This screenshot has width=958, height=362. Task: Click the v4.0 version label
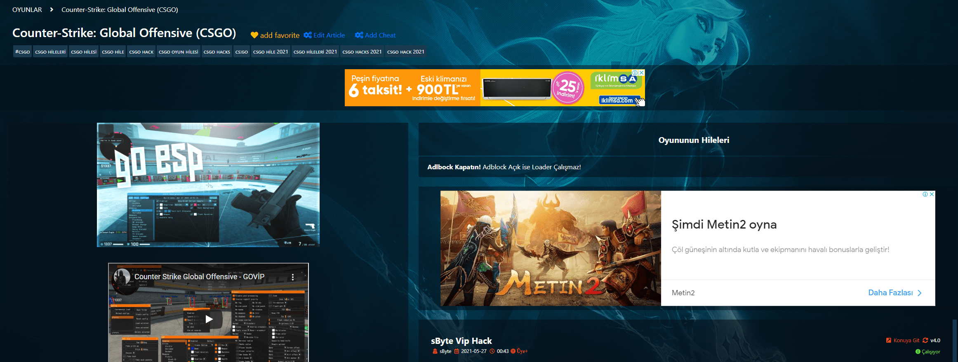pos(935,341)
